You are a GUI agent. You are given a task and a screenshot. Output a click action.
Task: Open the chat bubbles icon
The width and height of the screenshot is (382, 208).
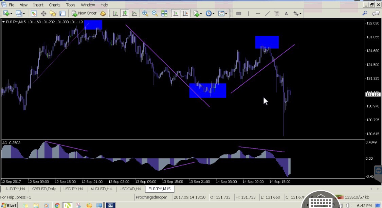pos(376,13)
